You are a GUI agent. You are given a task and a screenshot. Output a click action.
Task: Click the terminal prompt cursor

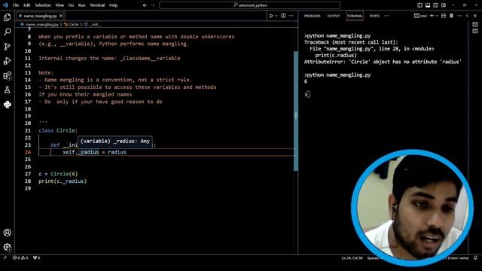click(308, 94)
